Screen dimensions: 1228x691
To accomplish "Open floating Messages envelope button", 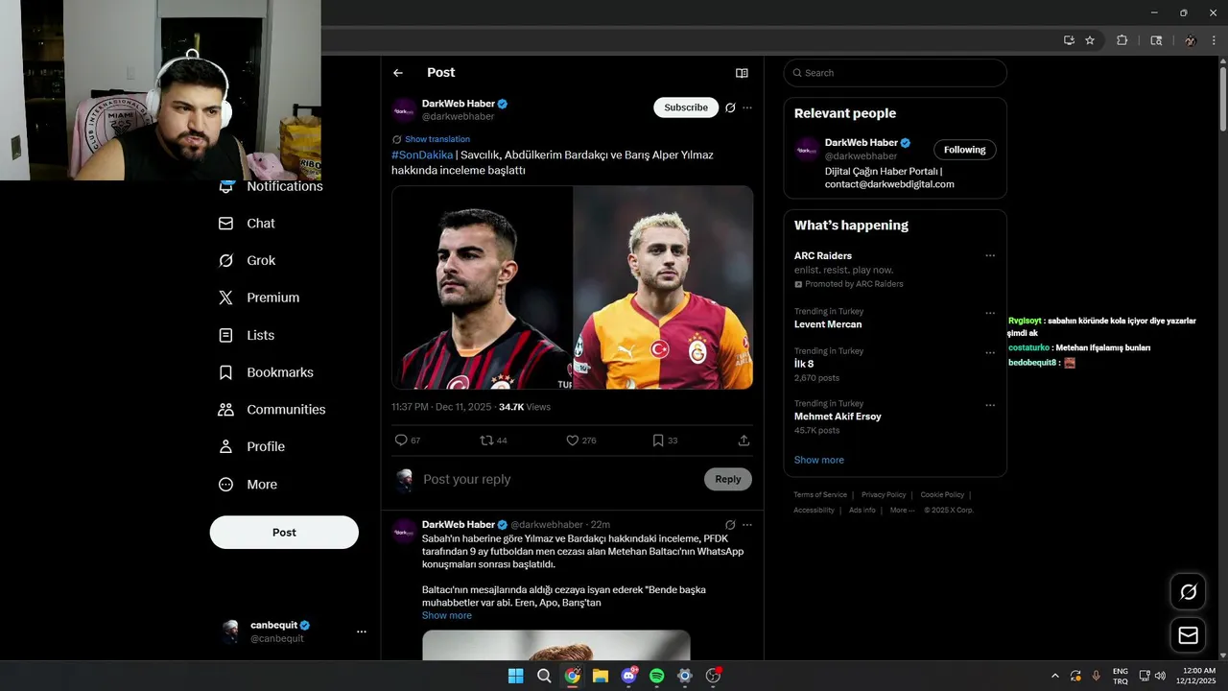I will click(x=1188, y=635).
